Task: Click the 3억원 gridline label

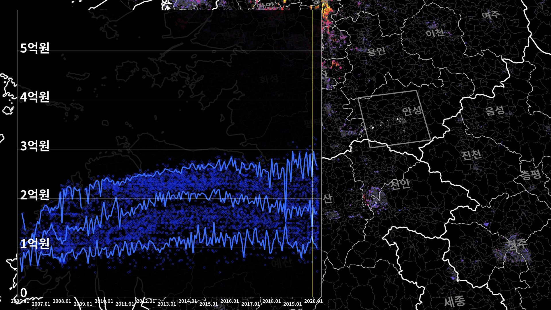Action: [35, 146]
